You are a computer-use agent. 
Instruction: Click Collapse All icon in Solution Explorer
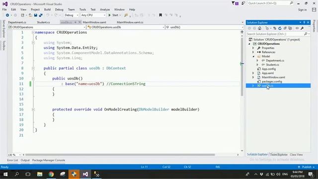point(285,28)
